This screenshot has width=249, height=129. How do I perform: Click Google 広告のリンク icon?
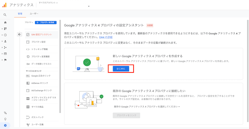28,76
